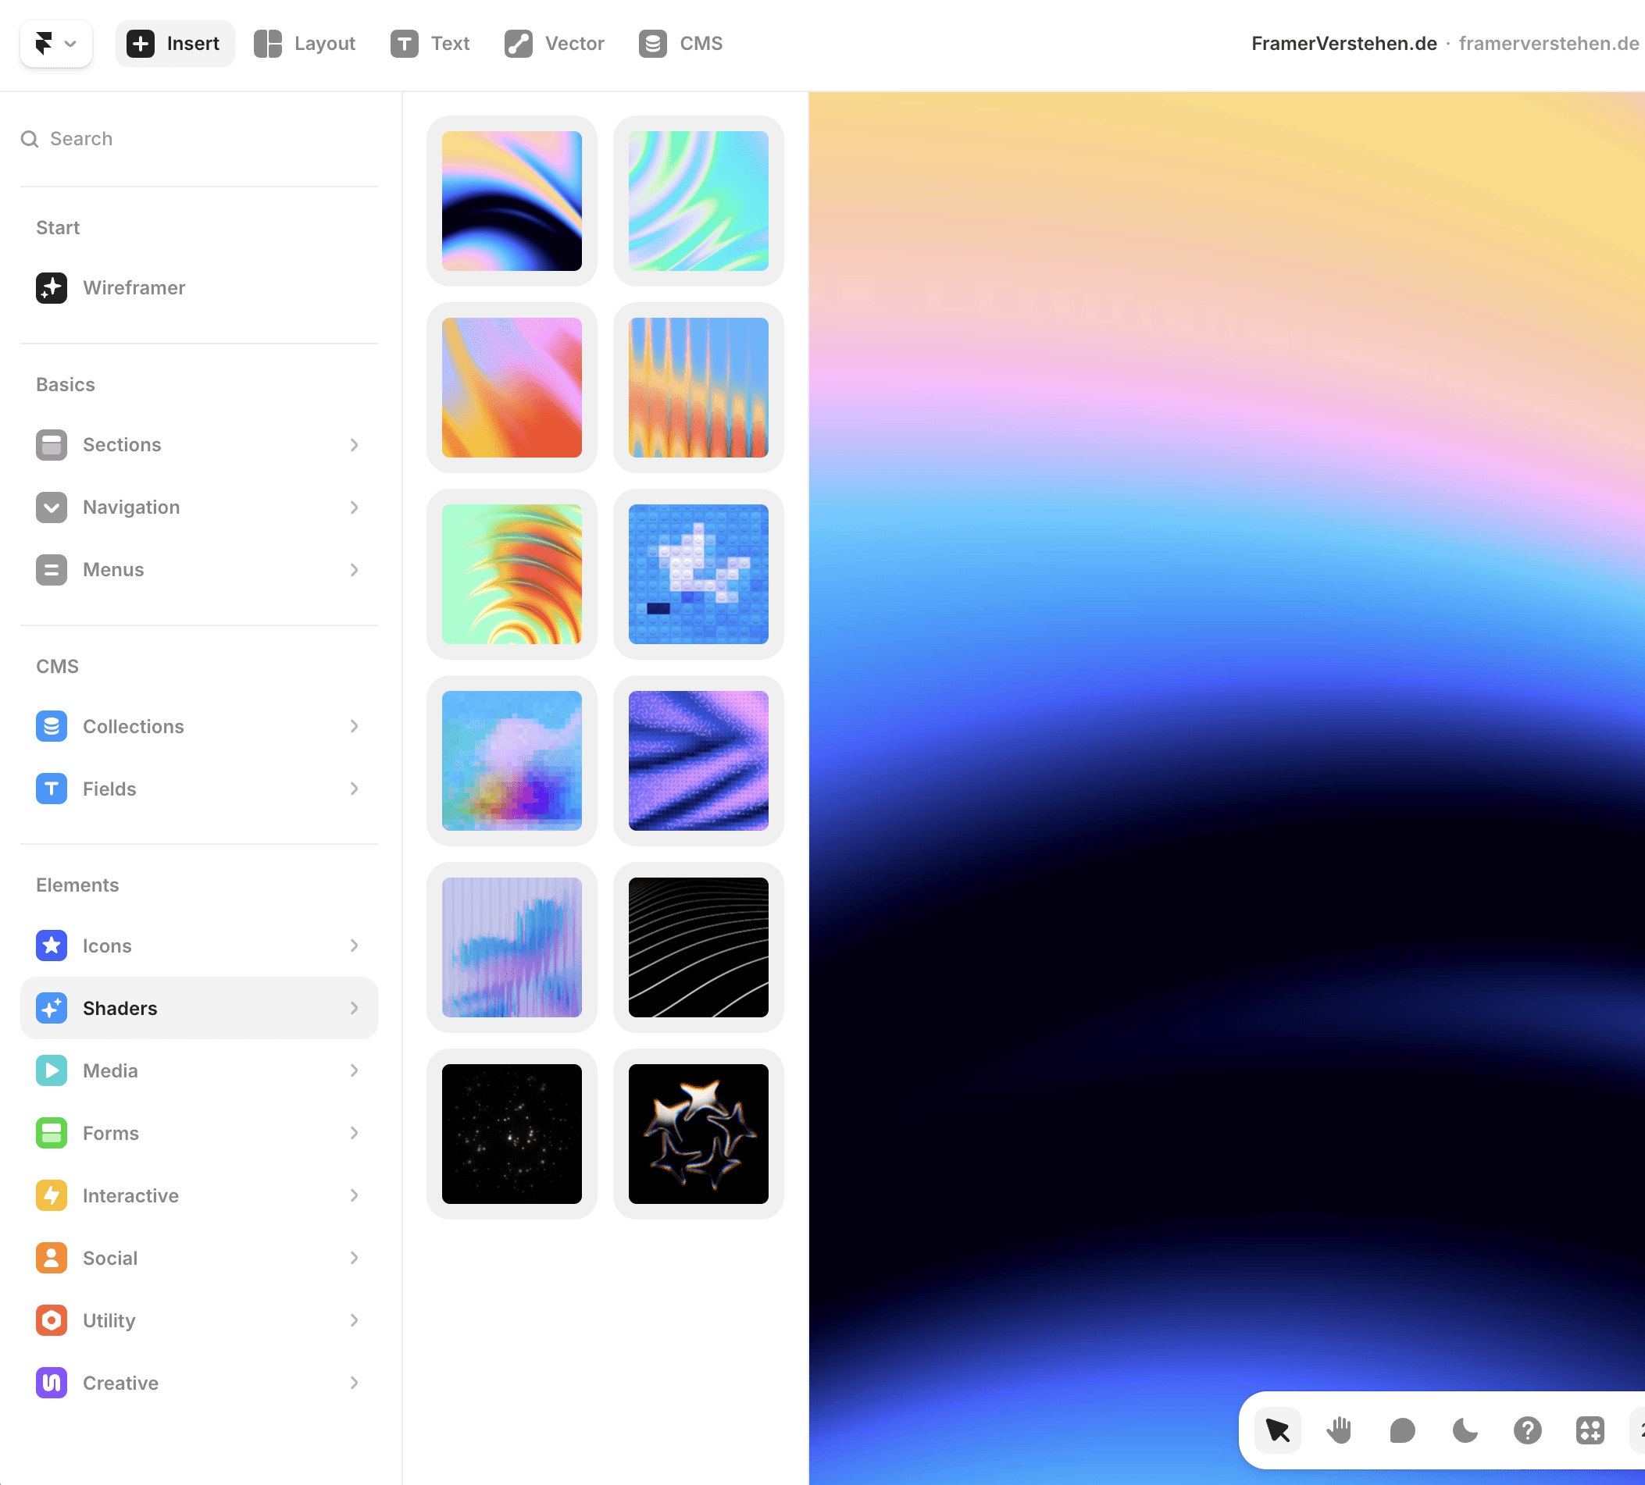
Task: Open the Creative elements category
Action: 120,1382
